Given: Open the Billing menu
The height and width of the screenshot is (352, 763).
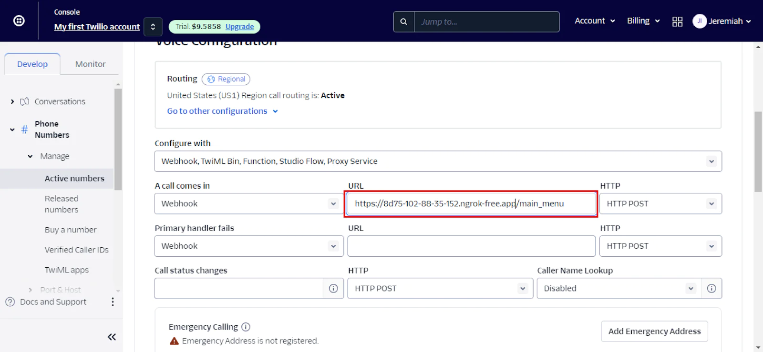Looking at the screenshot, I should point(643,21).
